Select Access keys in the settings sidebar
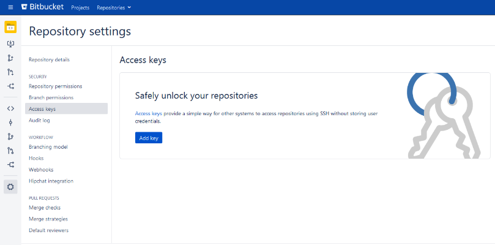This screenshot has height=245, width=495. (x=66, y=108)
